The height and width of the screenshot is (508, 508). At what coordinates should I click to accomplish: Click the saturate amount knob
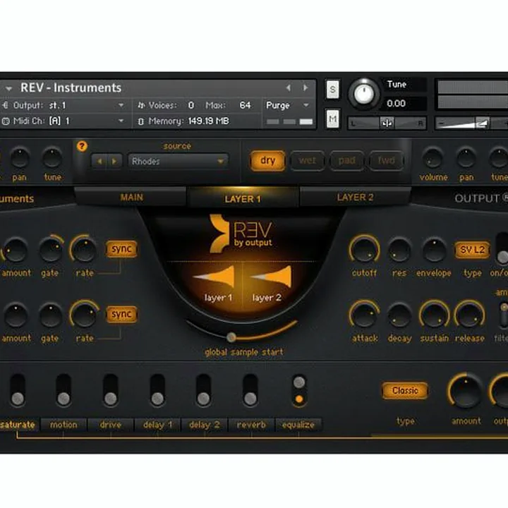click(x=466, y=390)
